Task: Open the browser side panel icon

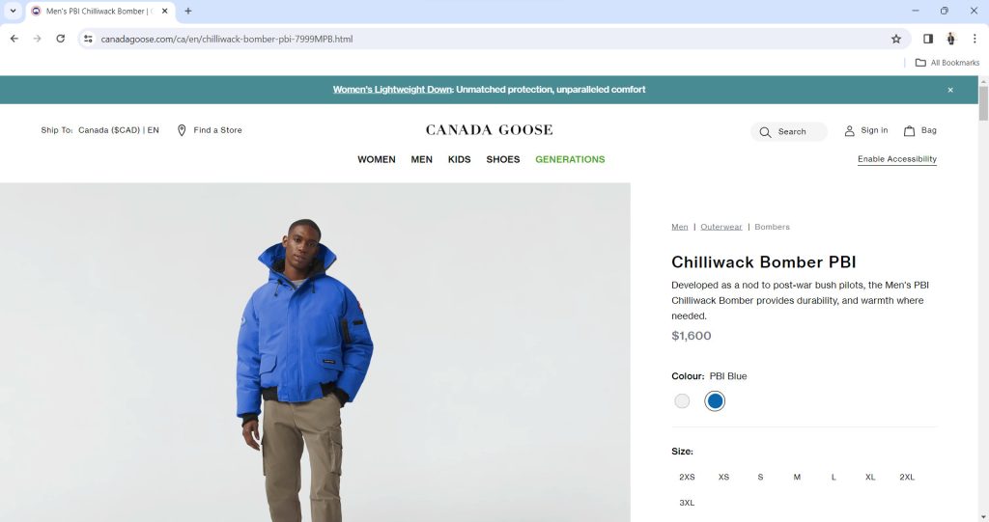Action: click(928, 40)
